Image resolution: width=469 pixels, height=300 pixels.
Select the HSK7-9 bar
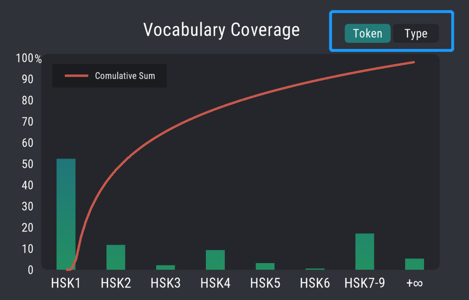[x=364, y=251]
